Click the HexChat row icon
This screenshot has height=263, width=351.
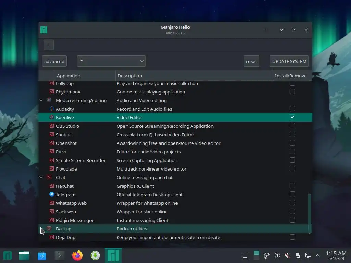pyautogui.click(x=51, y=186)
